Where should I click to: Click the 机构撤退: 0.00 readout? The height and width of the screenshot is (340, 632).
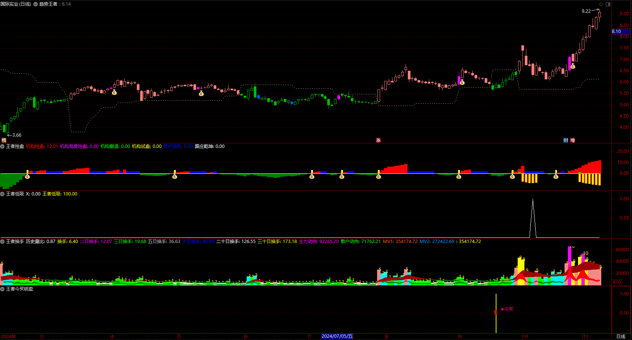pyautogui.click(x=115, y=146)
